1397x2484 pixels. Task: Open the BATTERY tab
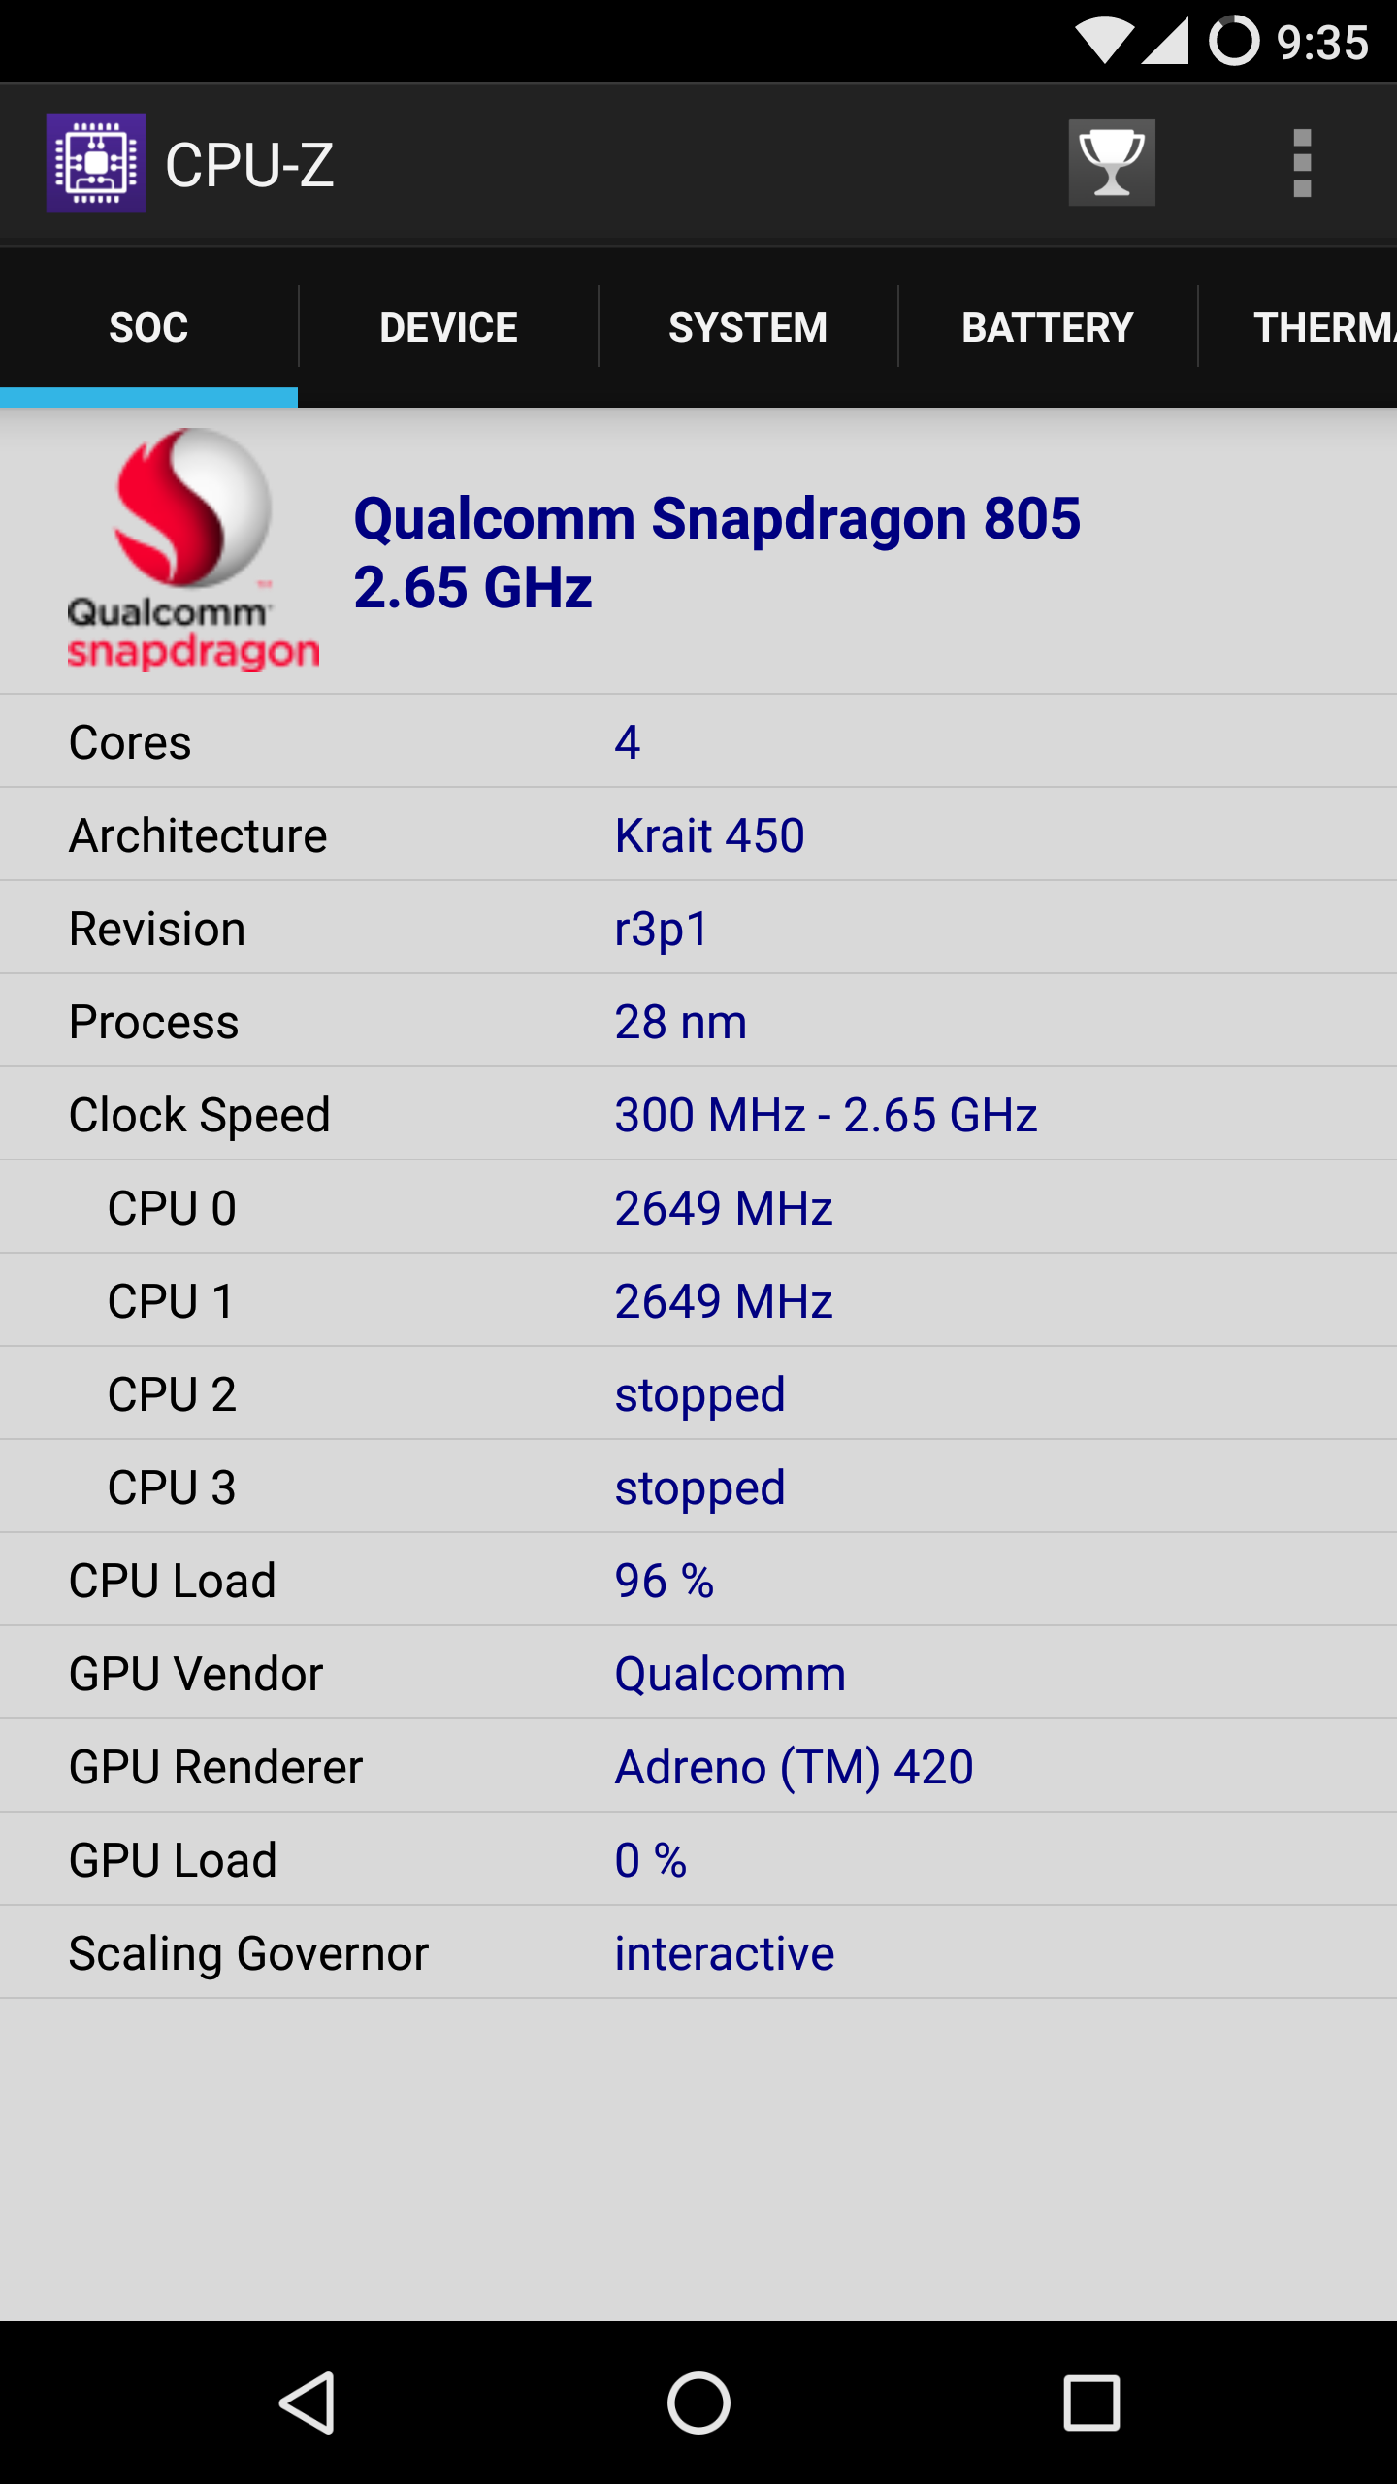click(1046, 327)
